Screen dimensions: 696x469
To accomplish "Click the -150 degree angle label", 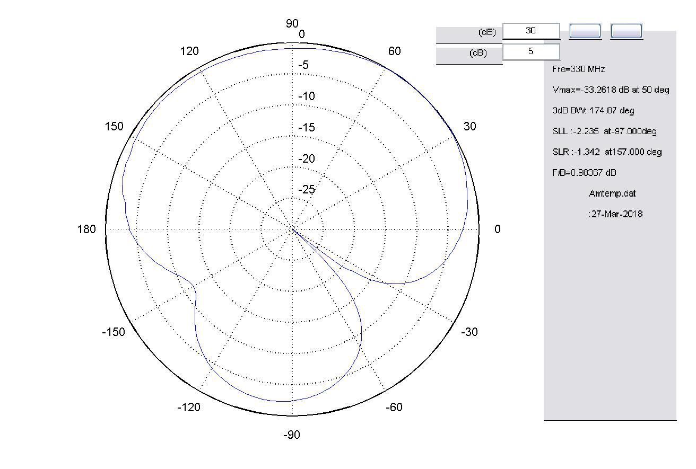I will point(113,332).
